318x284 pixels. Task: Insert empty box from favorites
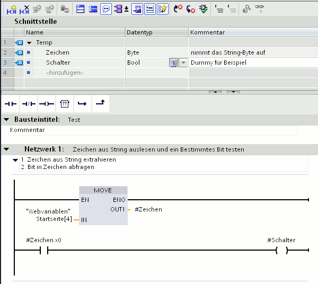(x=65, y=104)
